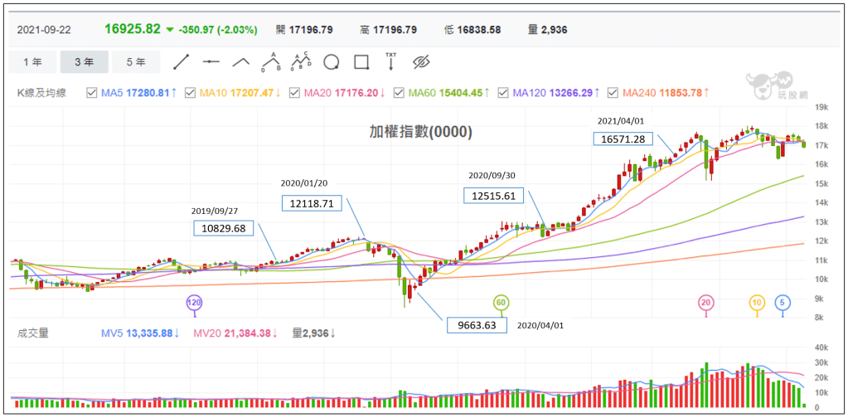
Task: Select the horizontal line drawing tool
Action: pos(211,62)
